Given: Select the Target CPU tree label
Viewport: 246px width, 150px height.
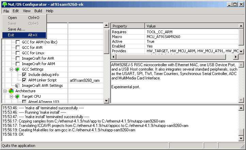Looking at the screenshot, I should point(31,96).
